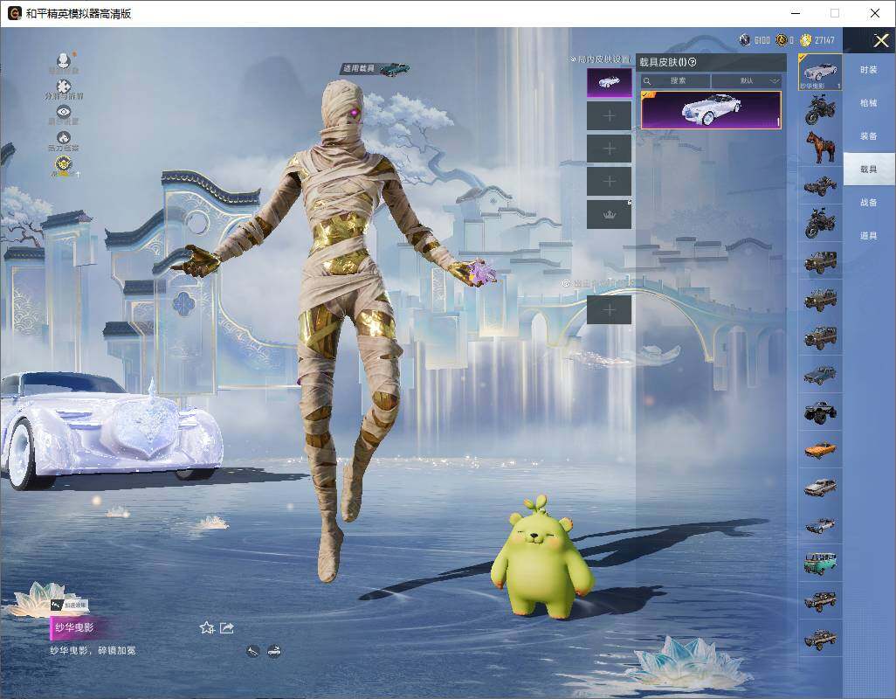Select the brown horse in the vehicle list

[x=820, y=147]
